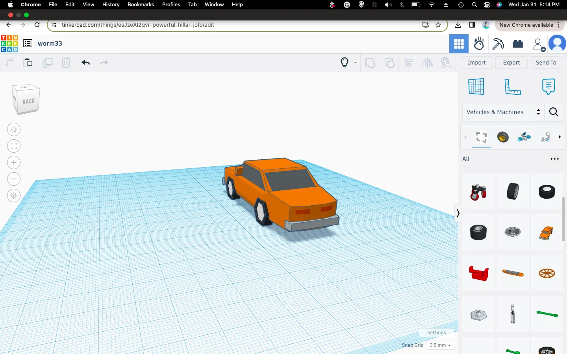Select the Ruler tool
The width and height of the screenshot is (567, 354).
(x=512, y=87)
